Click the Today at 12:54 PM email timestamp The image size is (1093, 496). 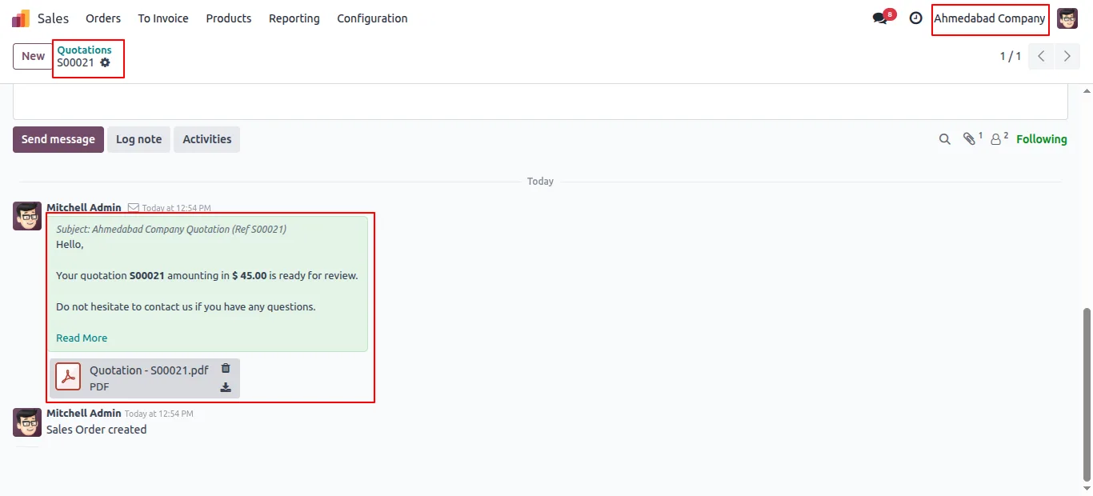(176, 208)
